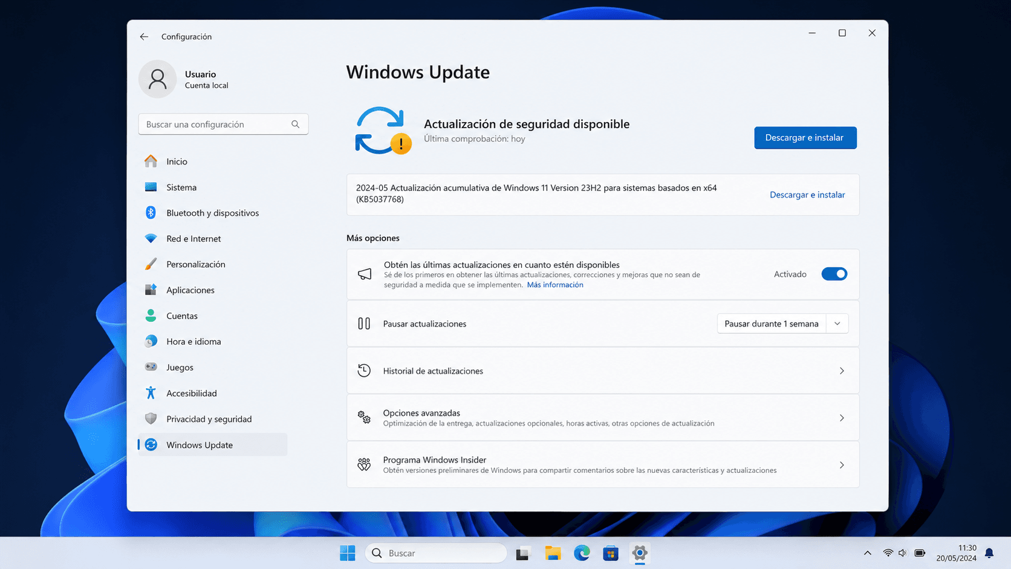Screen dimensions: 1011x569
Task: Open the notifications bell icon
Action: (989, 553)
